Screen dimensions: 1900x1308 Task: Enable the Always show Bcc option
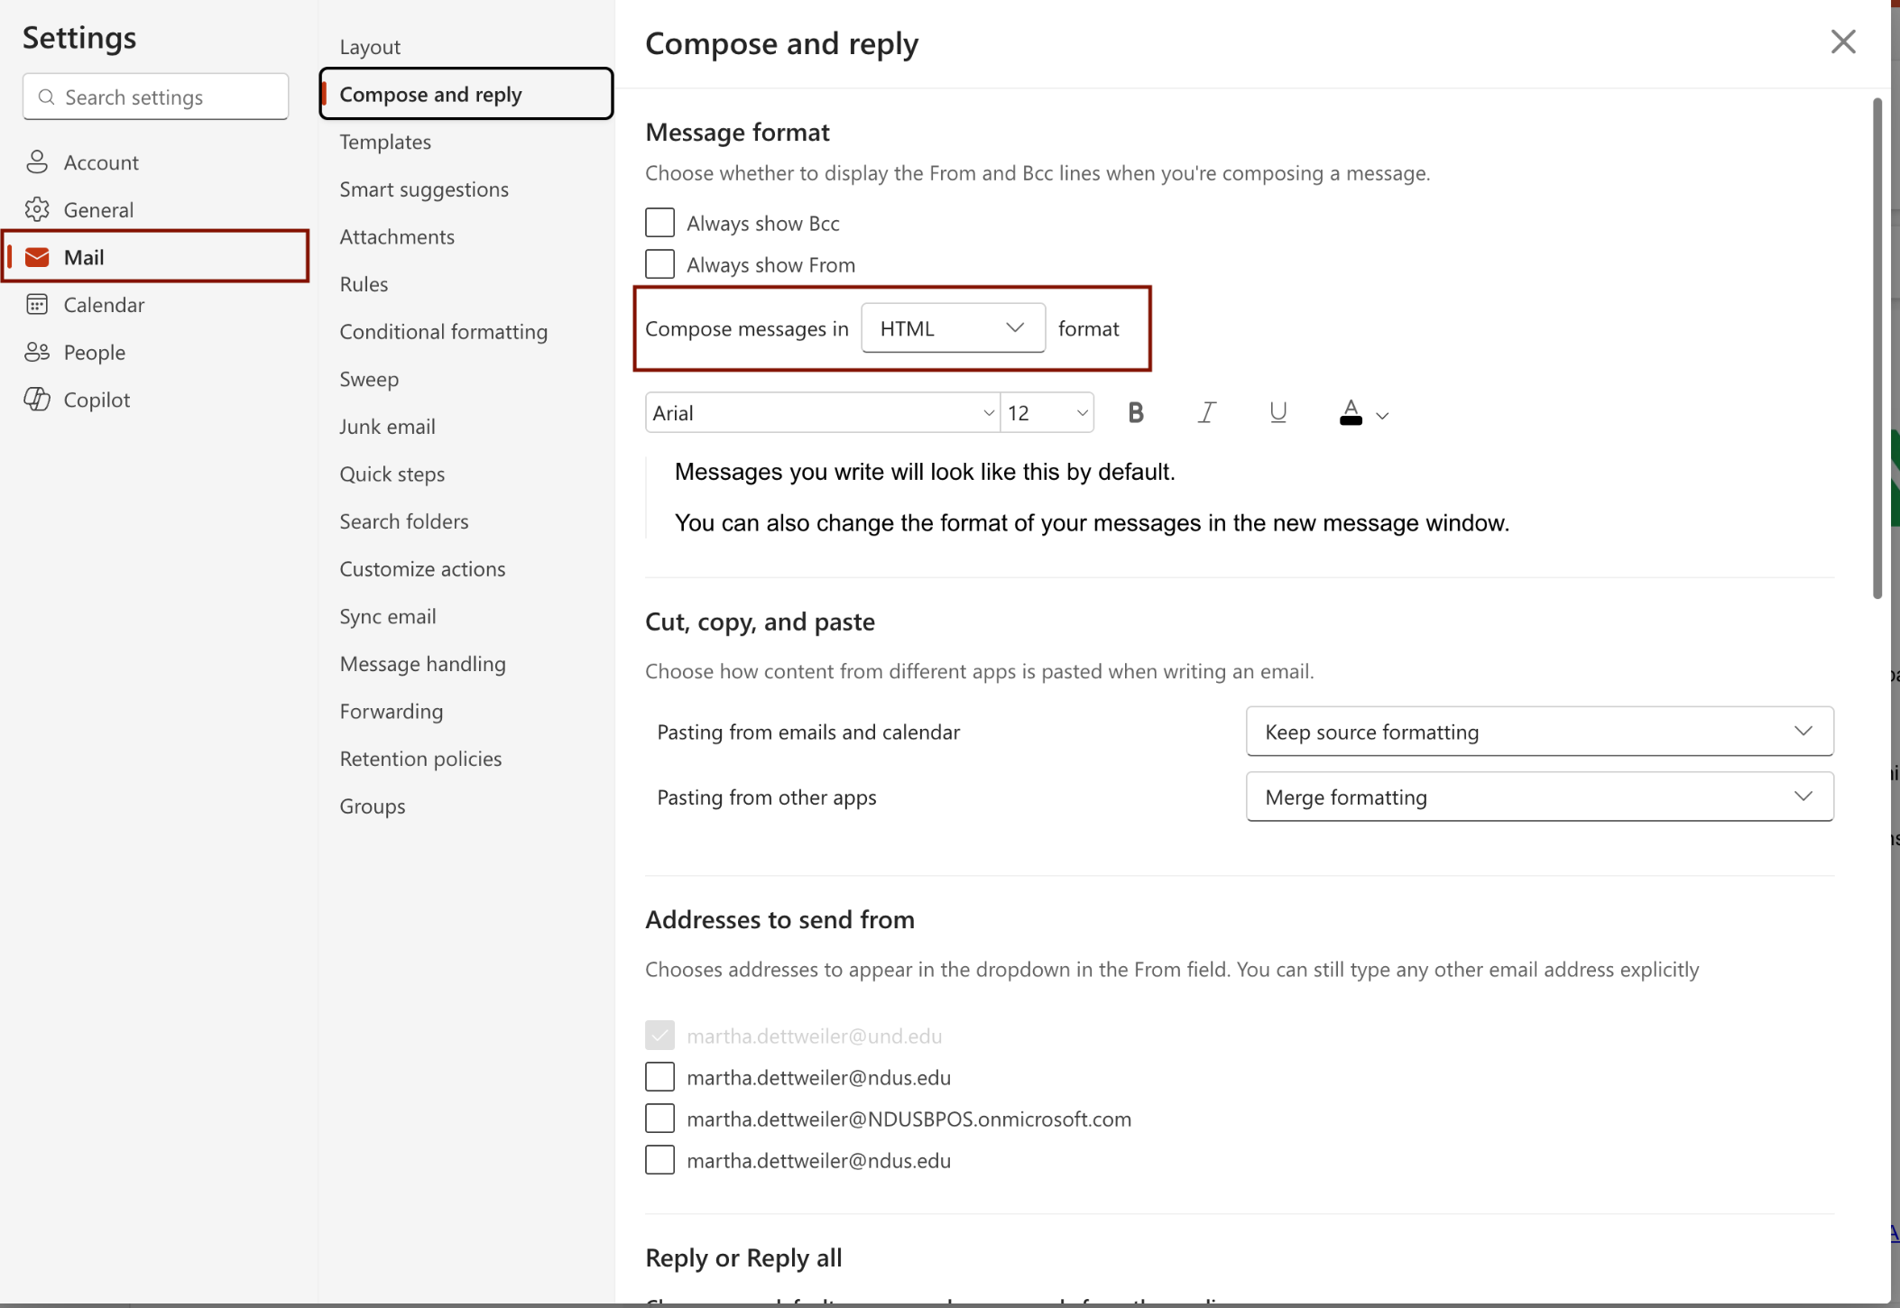(x=659, y=222)
